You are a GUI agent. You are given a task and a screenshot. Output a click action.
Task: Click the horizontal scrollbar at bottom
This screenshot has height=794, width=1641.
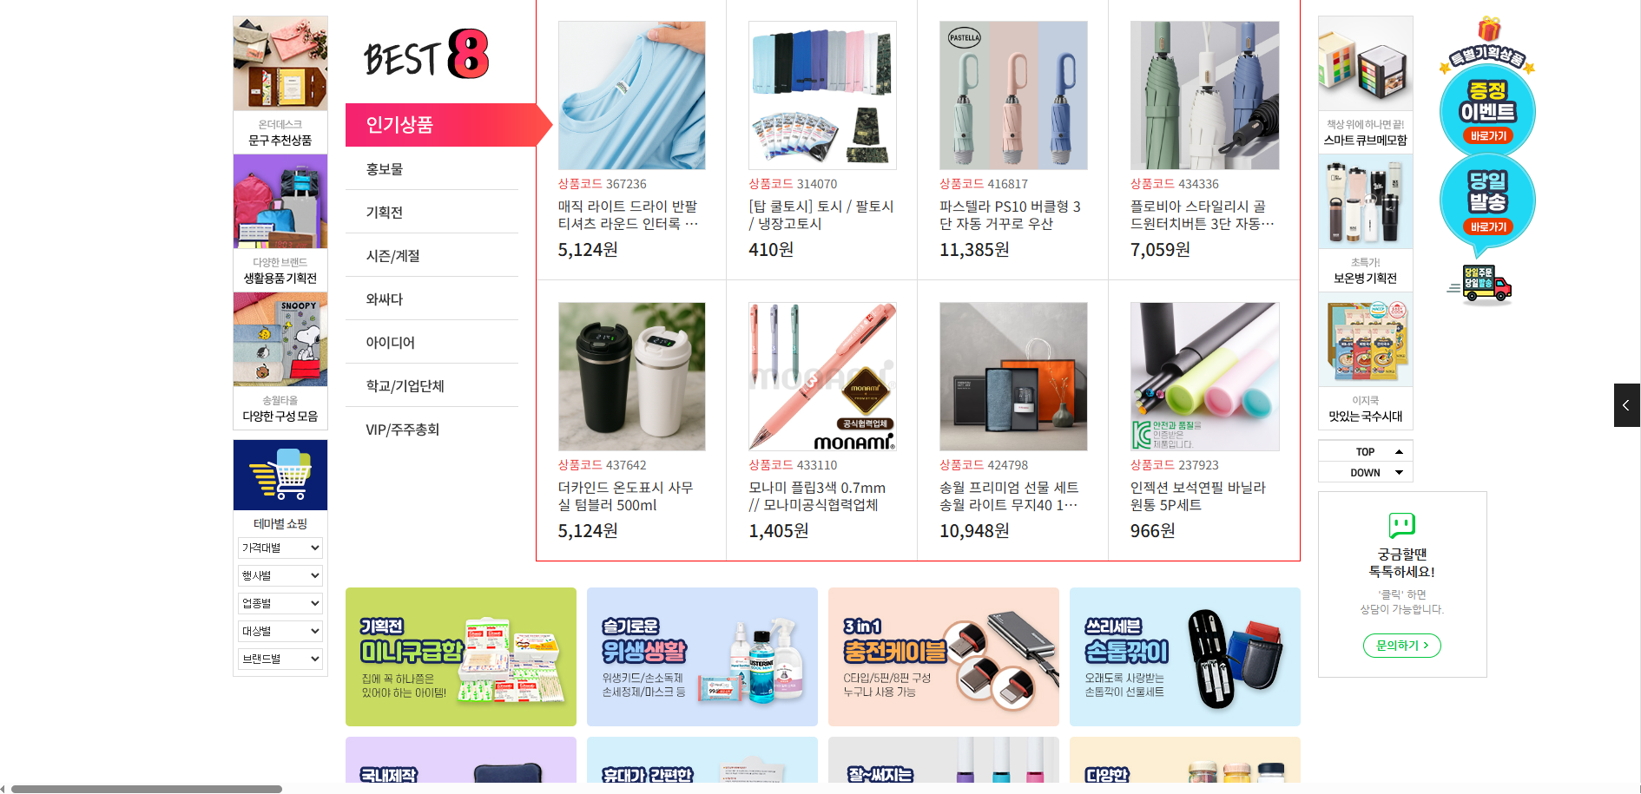(147, 789)
